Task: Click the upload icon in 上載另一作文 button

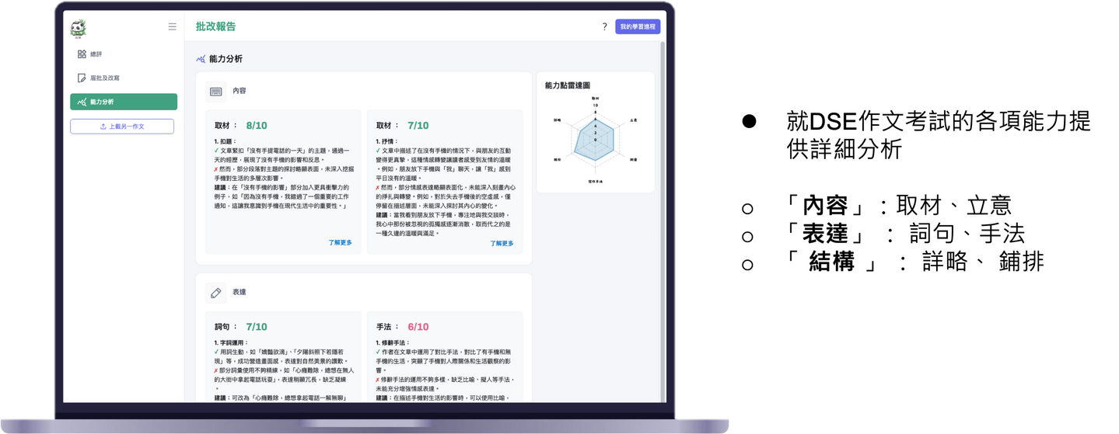Action: [x=103, y=127]
